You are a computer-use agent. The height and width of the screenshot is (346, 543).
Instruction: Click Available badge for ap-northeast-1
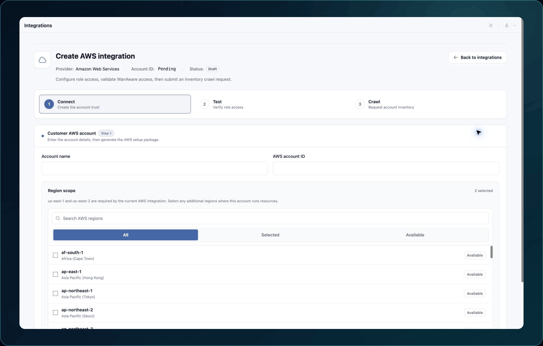point(475,294)
